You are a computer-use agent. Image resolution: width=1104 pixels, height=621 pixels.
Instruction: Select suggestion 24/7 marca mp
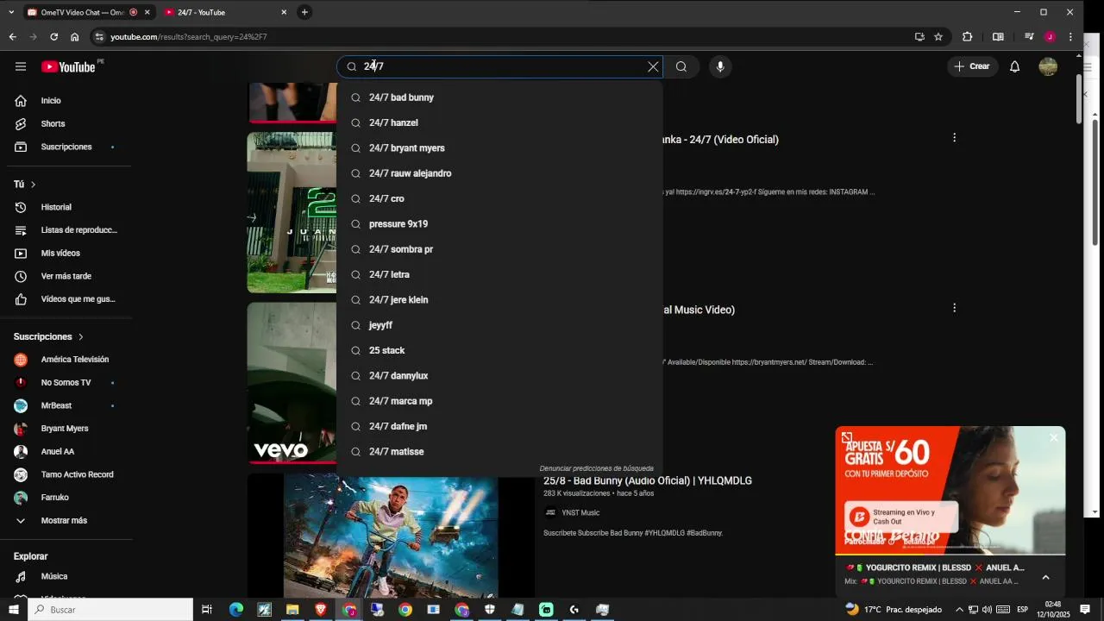499,401
